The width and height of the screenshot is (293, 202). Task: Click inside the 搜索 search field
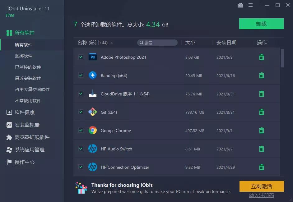coord(157,43)
